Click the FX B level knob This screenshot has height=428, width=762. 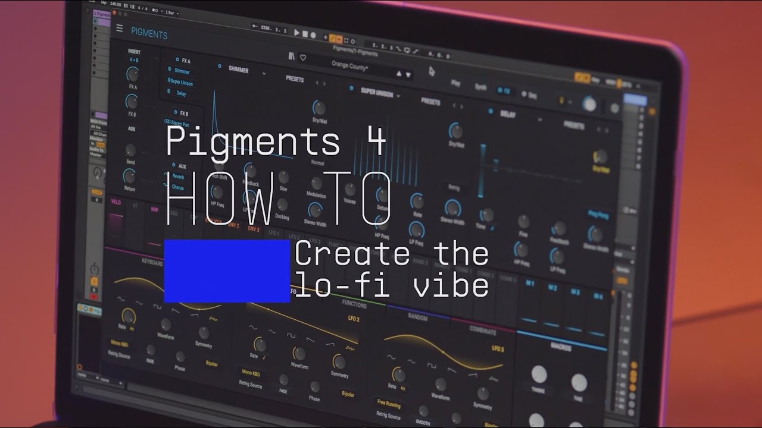point(131,101)
